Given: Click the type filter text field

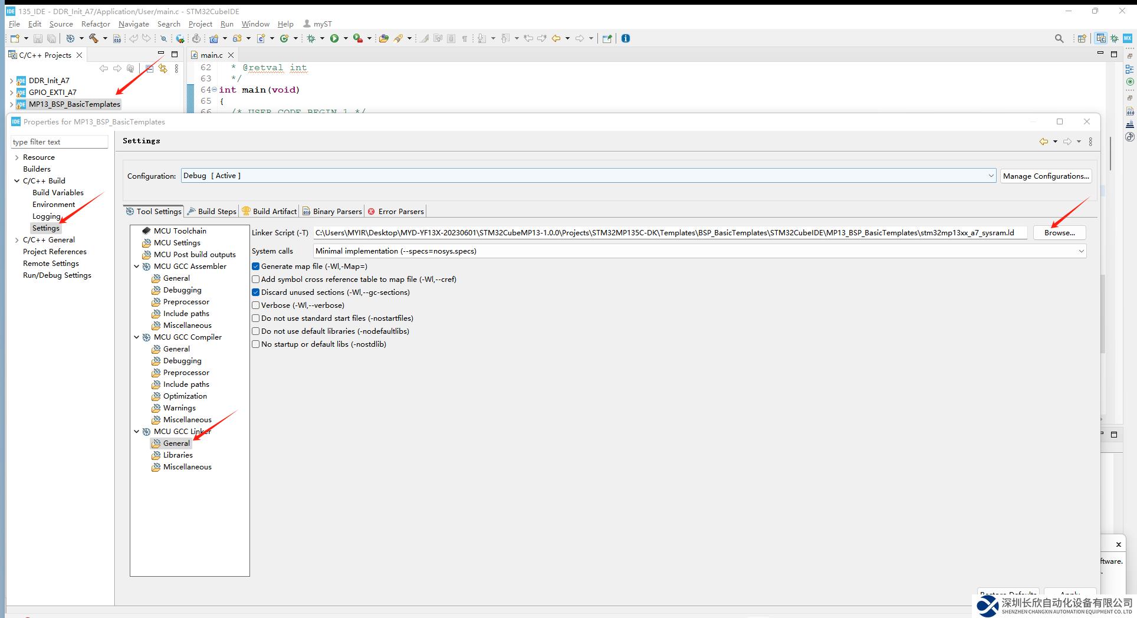Looking at the screenshot, I should click(60, 142).
